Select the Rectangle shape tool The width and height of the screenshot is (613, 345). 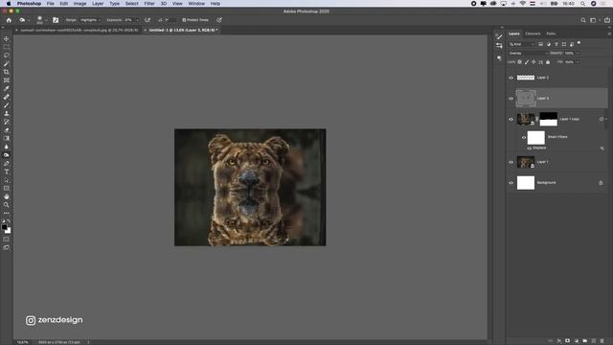click(x=7, y=188)
